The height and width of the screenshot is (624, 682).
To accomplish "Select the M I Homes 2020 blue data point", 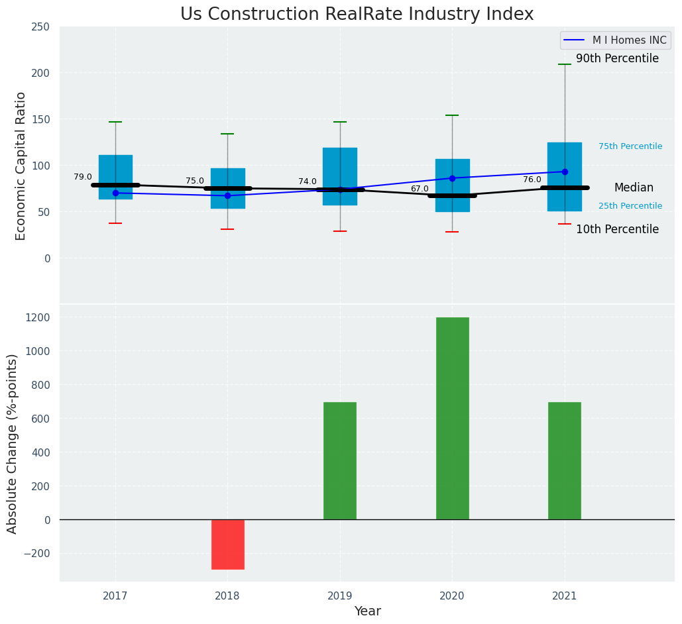I will [x=452, y=178].
